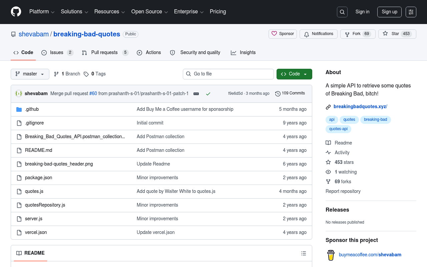Open the master branch selector dropdown
The width and height of the screenshot is (427, 267).
[x=30, y=74]
